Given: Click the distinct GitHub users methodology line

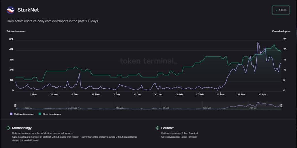Looking at the screenshot, I should (74, 138).
